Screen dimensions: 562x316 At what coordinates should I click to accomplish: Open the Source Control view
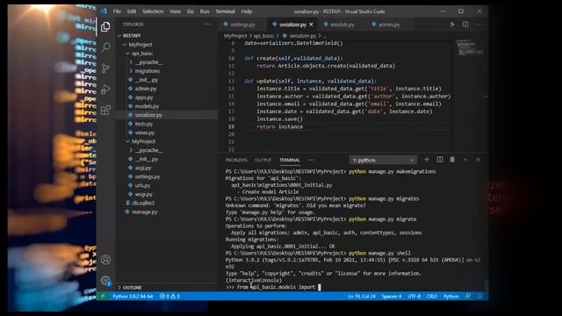(x=105, y=68)
